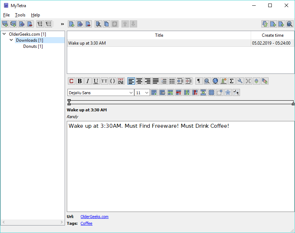Viewport: 295px width, 233px height.
Task: Align text to the left
Action: pyautogui.click(x=131, y=81)
